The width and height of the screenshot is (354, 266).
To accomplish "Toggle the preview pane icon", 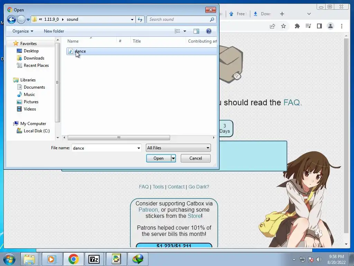I will tap(196, 31).
